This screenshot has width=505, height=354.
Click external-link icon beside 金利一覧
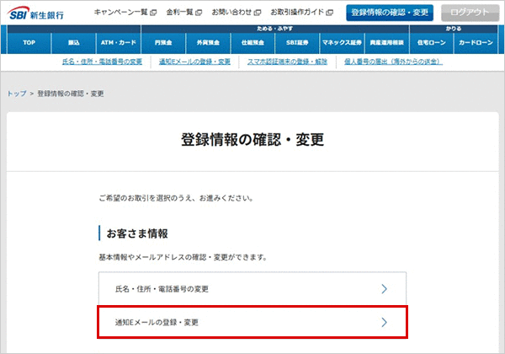click(x=199, y=13)
